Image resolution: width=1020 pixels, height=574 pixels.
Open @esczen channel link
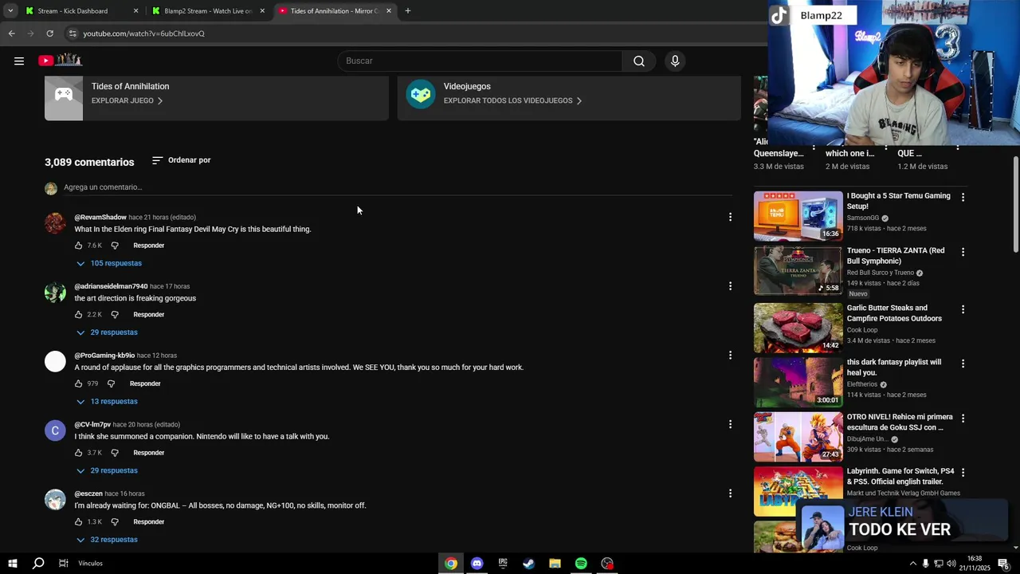click(88, 493)
